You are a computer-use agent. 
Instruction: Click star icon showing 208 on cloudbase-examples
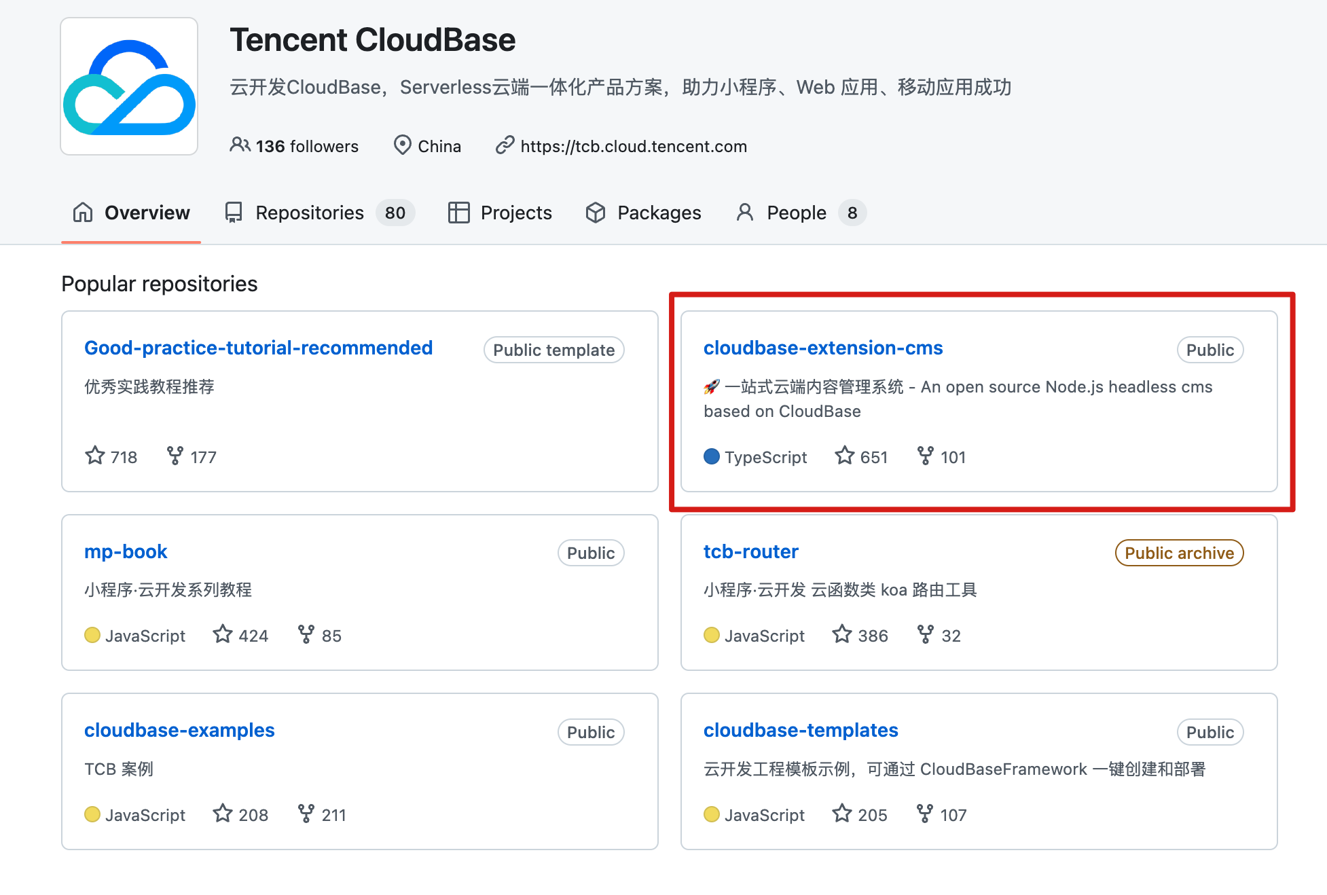223,813
